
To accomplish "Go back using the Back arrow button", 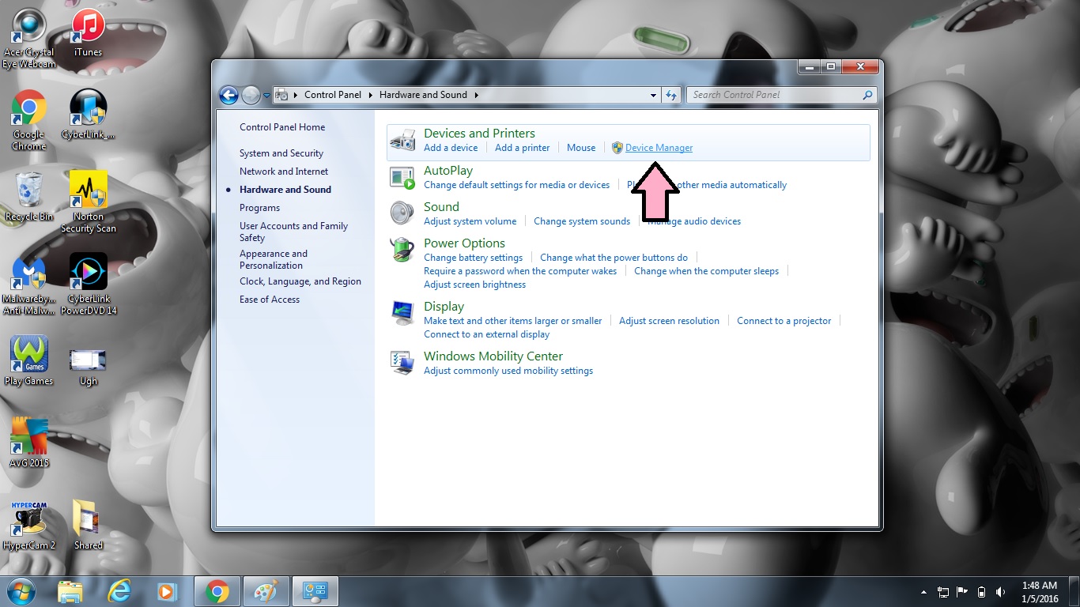I will coord(228,95).
